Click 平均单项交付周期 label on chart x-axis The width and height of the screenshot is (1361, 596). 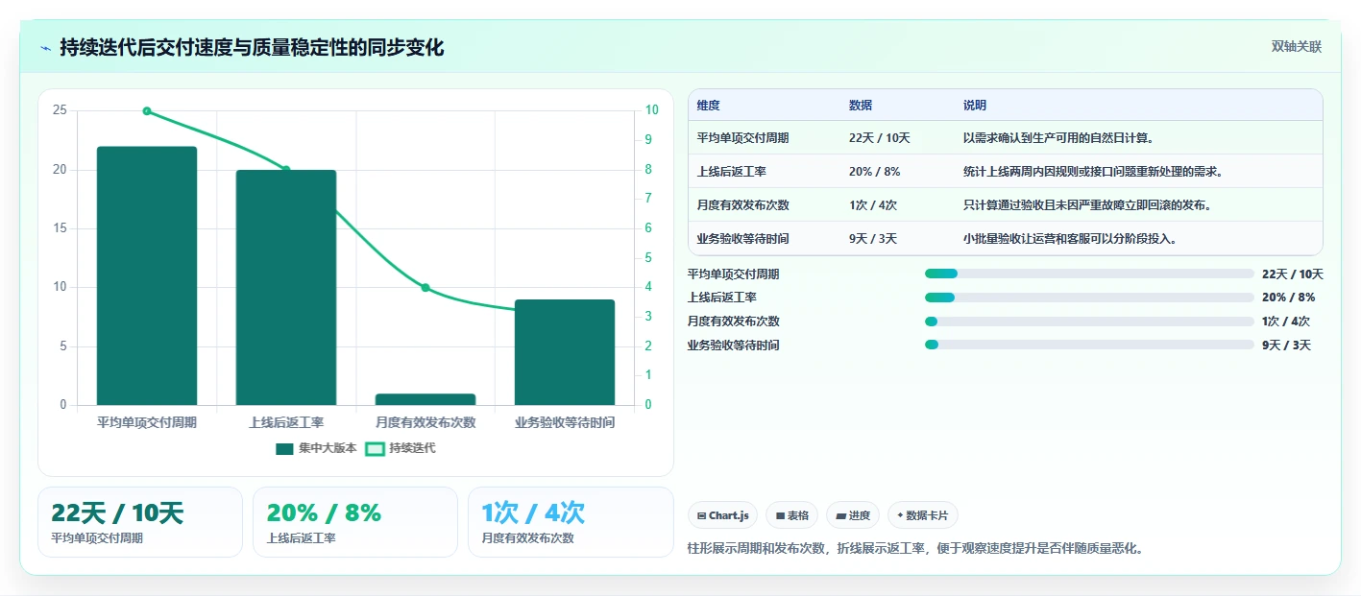point(147,422)
